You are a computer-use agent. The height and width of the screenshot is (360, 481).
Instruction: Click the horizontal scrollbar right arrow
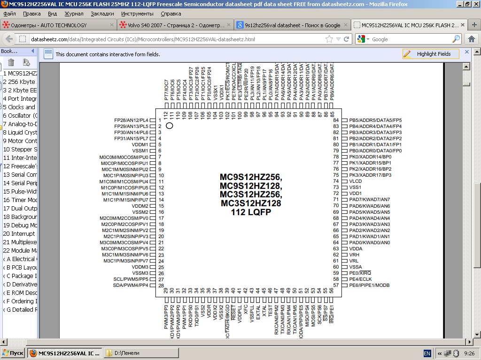click(x=470, y=342)
